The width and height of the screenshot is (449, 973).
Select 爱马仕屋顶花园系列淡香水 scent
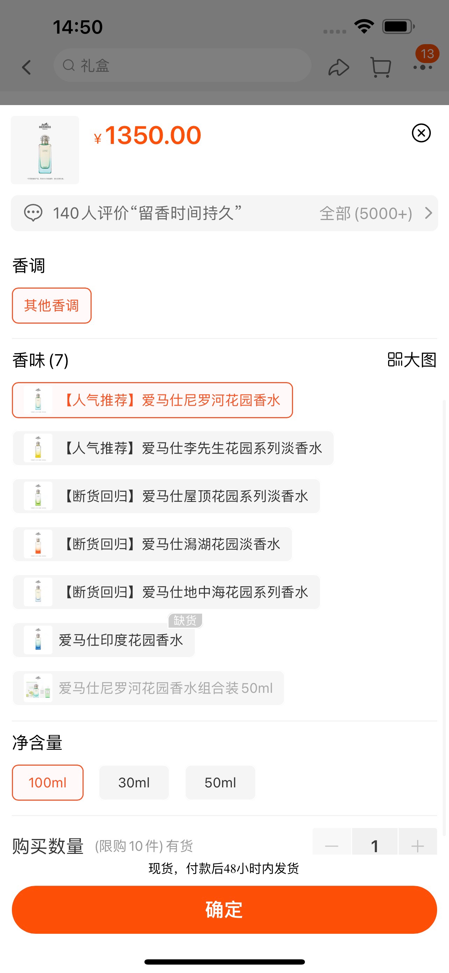[x=166, y=496]
